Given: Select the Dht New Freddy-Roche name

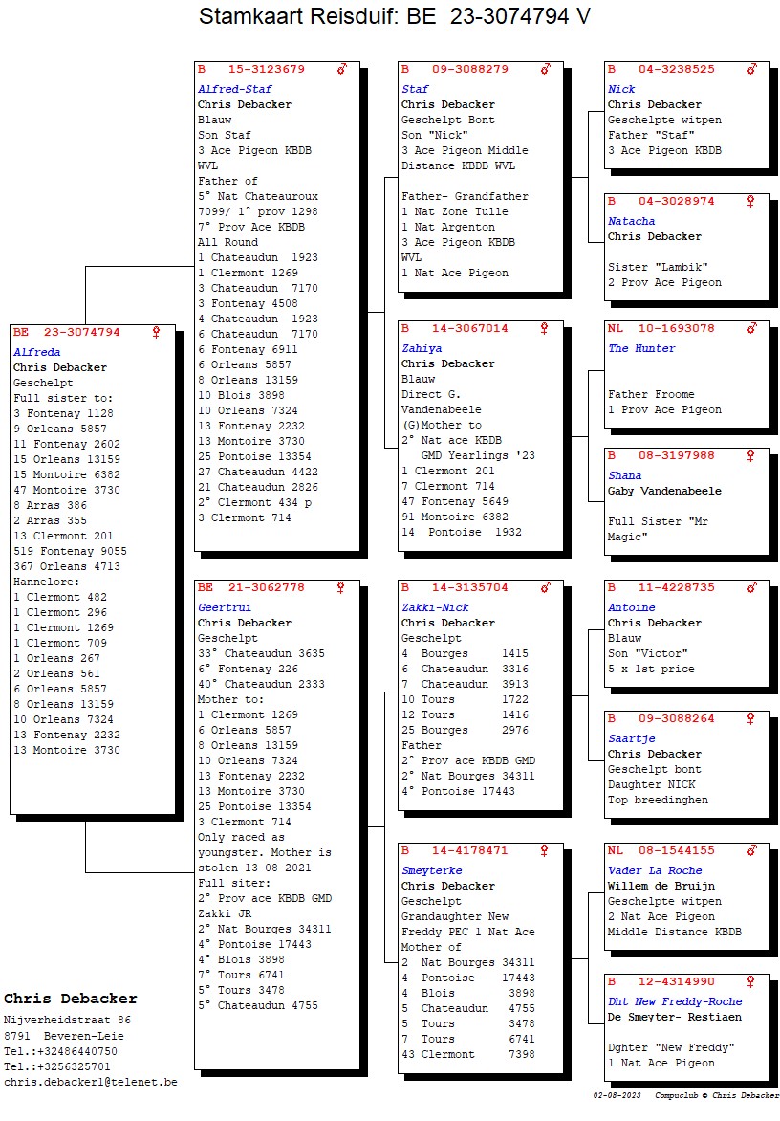Looking at the screenshot, I should pyautogui.click(x=675, y=1001).
